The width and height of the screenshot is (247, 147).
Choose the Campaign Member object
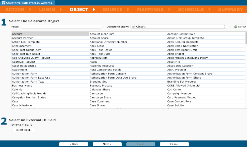pos(180,94)
